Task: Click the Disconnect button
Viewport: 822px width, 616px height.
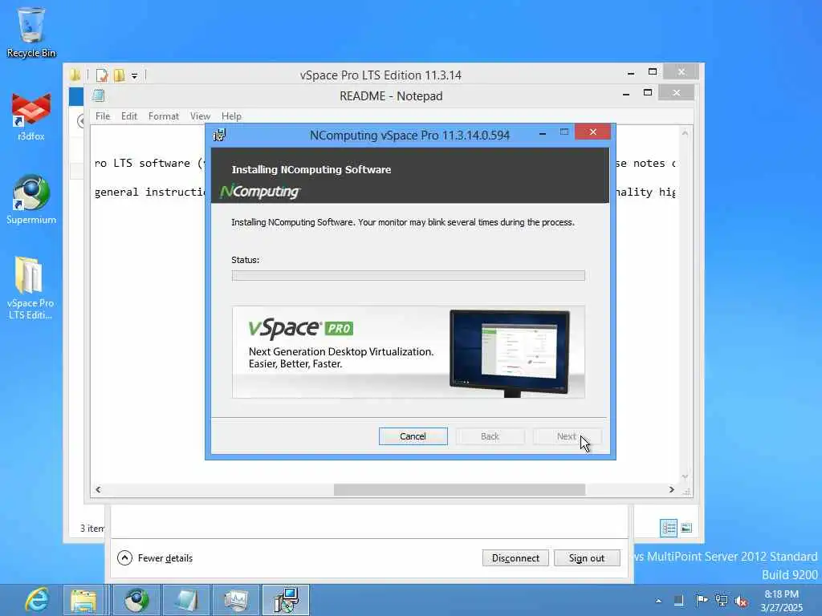Action: tap(515, 558)
